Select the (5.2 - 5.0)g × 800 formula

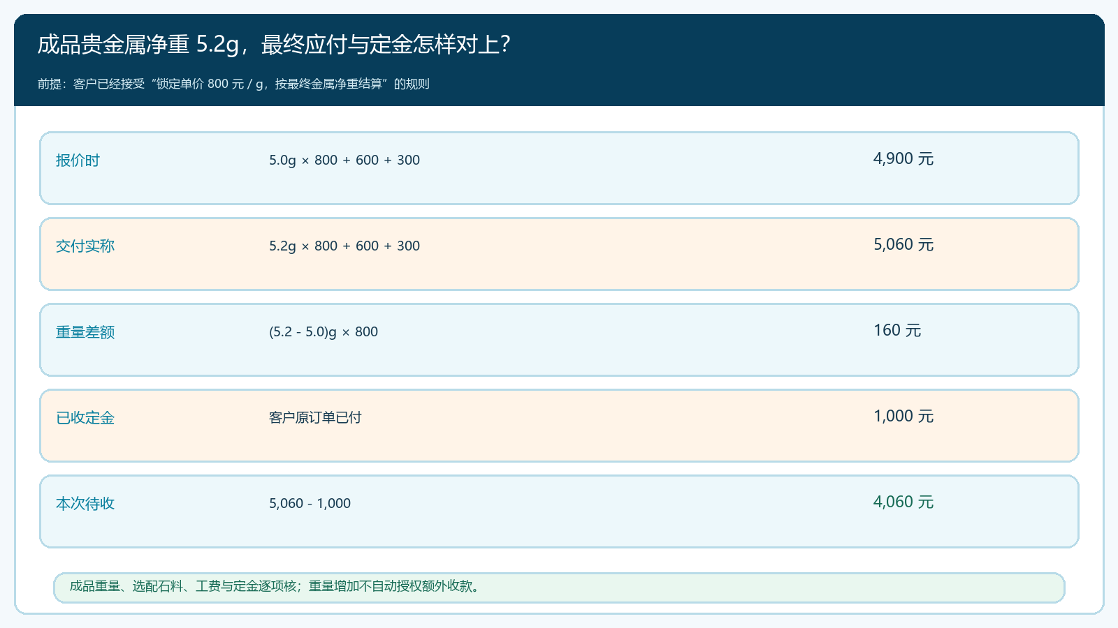tap(324, 331)
